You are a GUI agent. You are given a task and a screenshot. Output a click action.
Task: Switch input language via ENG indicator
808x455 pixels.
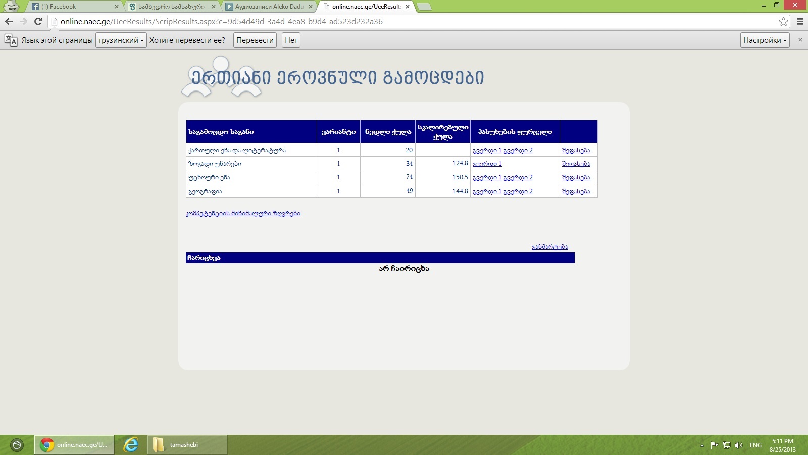(x=755, y=445)
